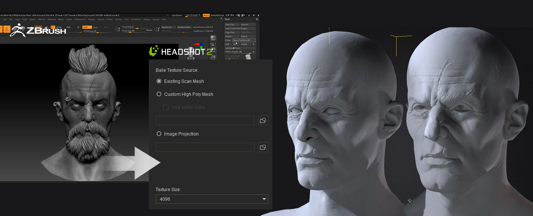533x216 pixels.
Task: Choose Image Projection radio button
Action: 159,134
